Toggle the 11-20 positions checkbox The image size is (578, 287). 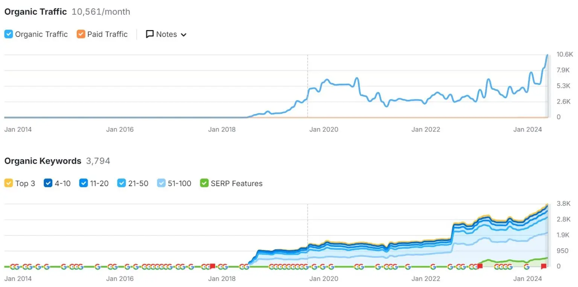pyautogui.click(x=84, y=183)
